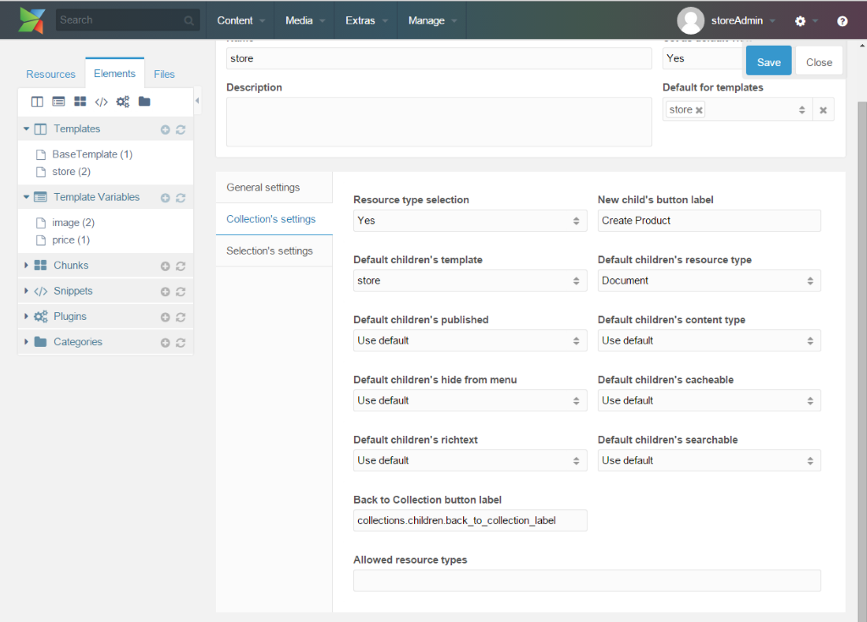Image resolution: width=867 pixels, height=622 pixels.
Task: Expand the Categories tree section
Action: 26,342
